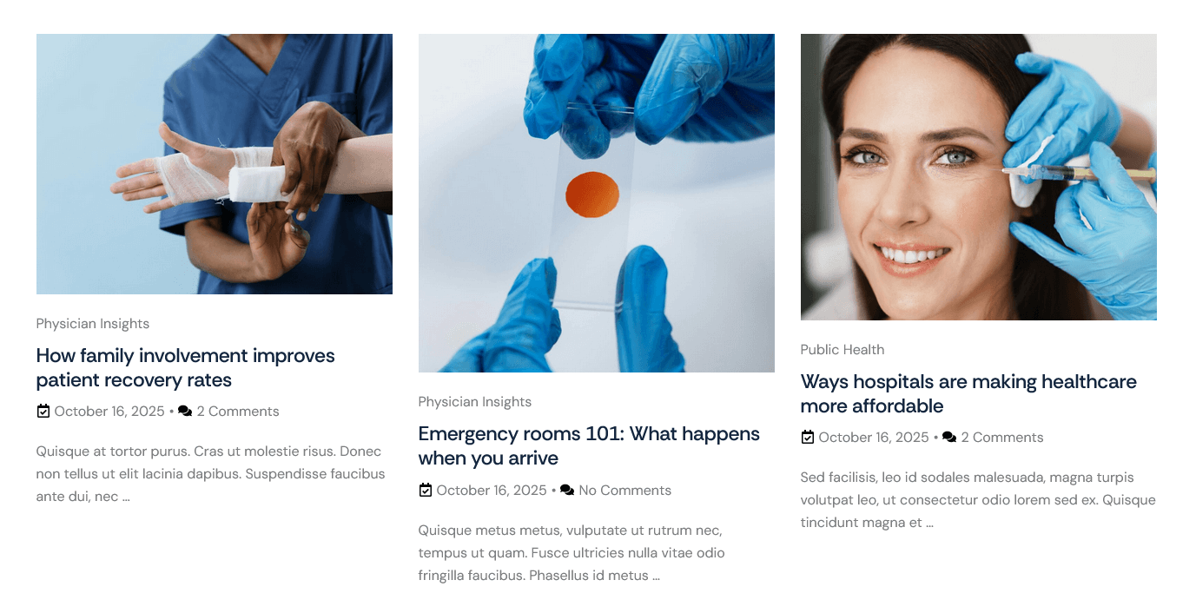View 'No Comments' on Emergency rooms post

click(x=625, y=491)
